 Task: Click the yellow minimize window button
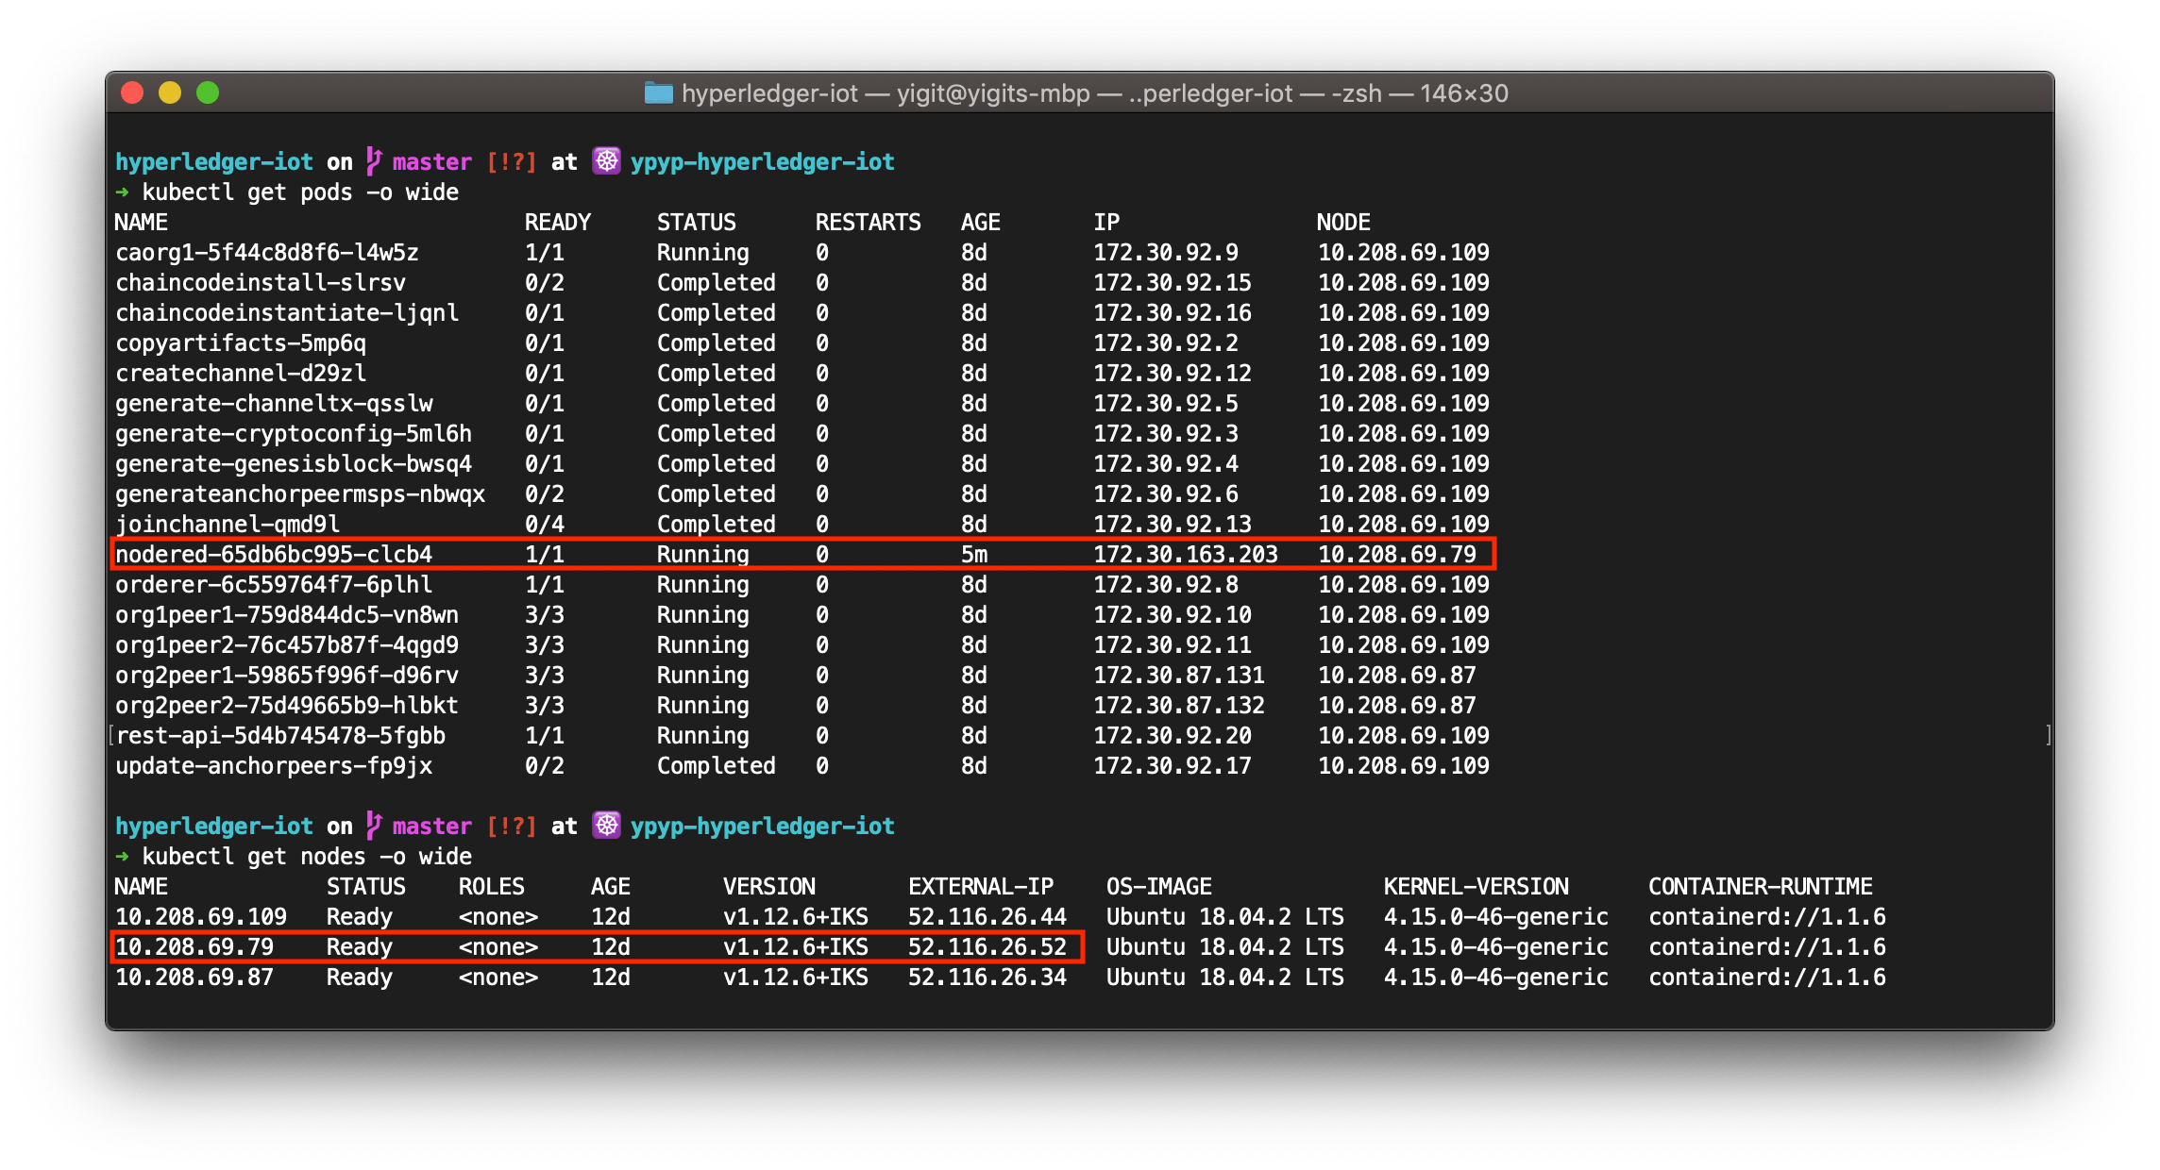tap(170, 92)
